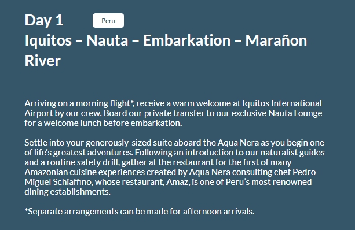Click the afternoon arrivals footnote

click(140, 212)
